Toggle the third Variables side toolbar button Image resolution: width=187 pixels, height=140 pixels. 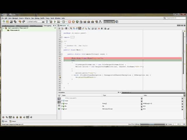59,102
